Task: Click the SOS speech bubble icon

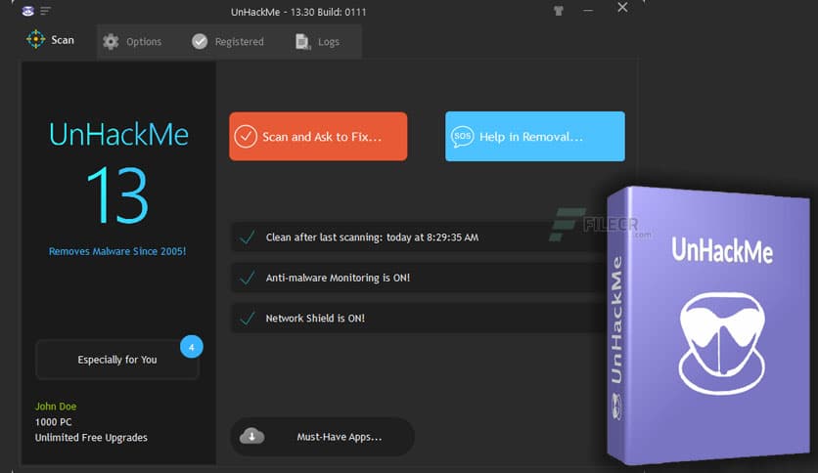Action: pos(462,137)
